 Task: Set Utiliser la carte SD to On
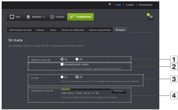click(62, 59)
